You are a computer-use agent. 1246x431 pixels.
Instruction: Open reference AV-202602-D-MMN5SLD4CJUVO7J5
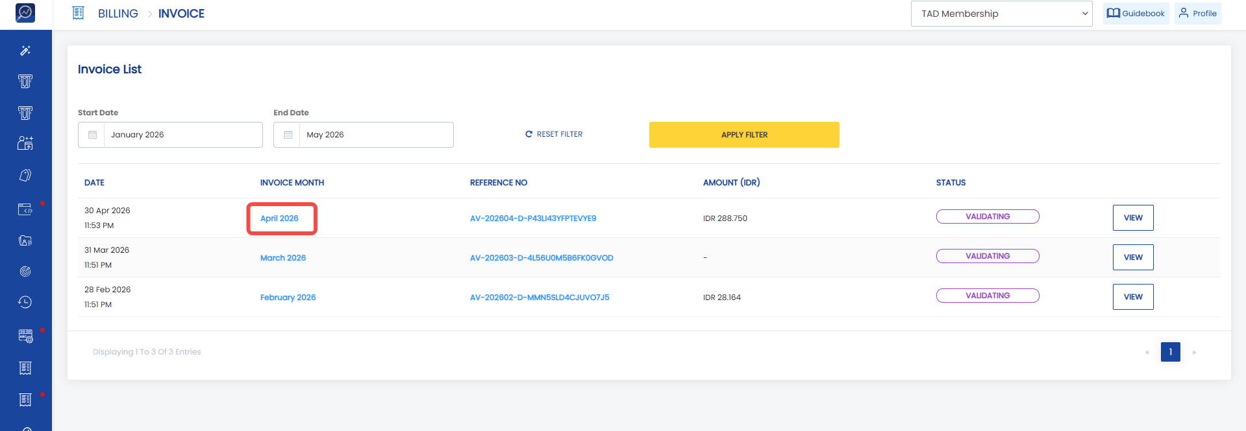point(540,297)
